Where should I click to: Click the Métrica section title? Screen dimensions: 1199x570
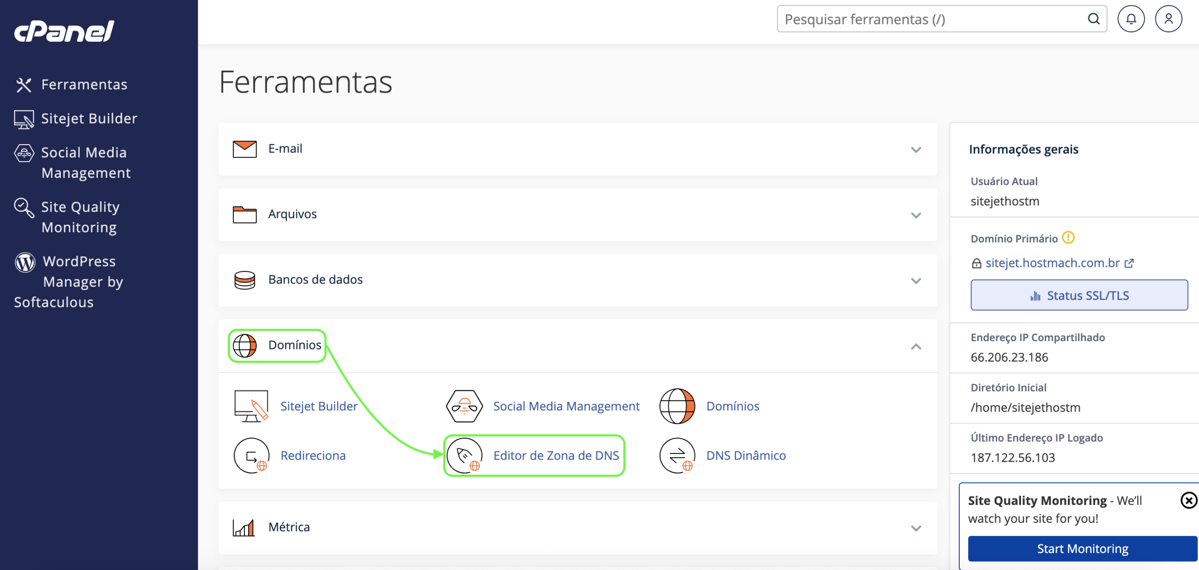coord(289,527)
